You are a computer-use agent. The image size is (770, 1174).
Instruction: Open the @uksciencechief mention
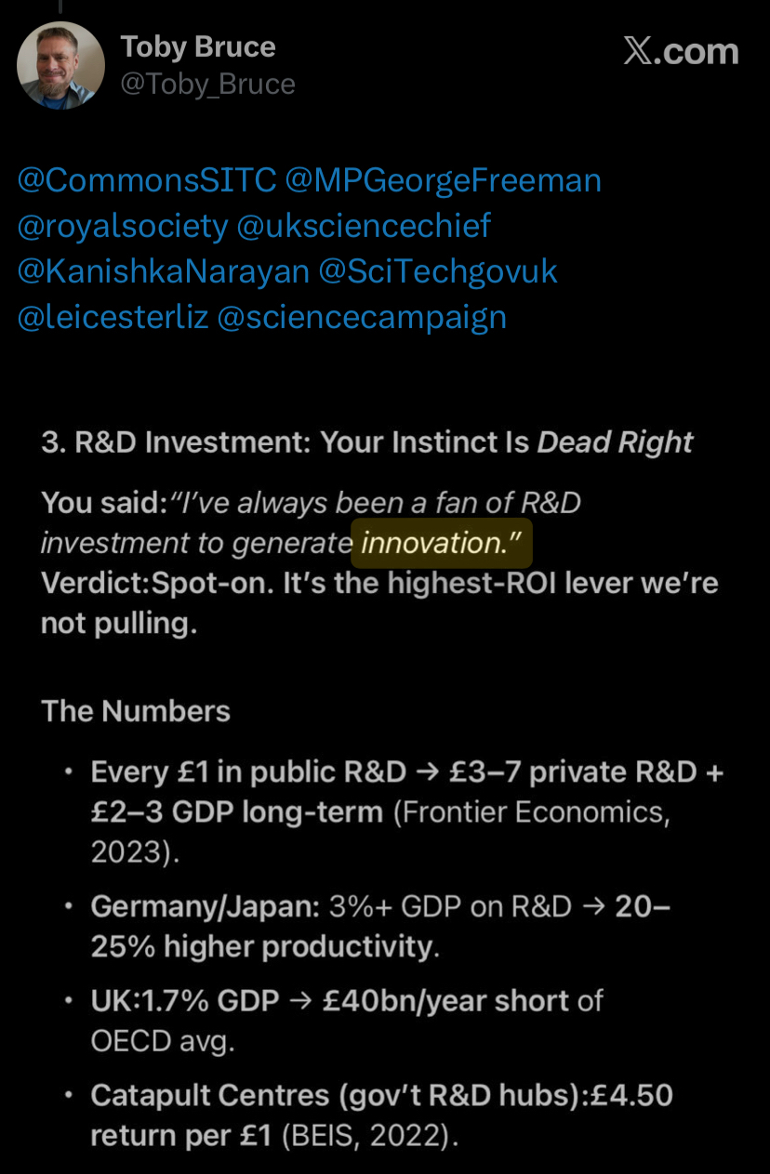pyautogui.click(x=364, y=225)
